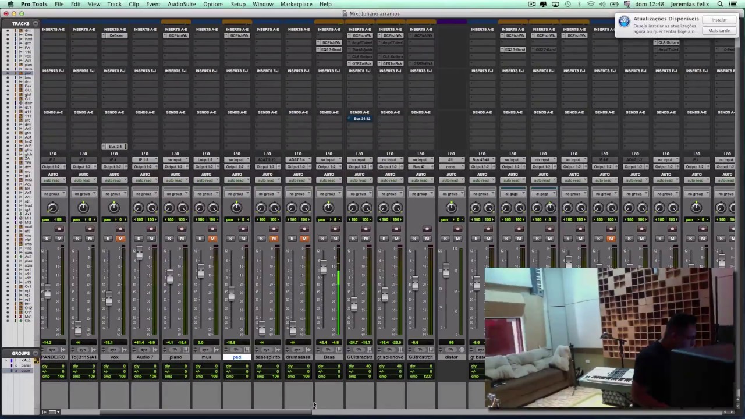The height and width of the screenshot is (419, 745).
Task: Record-enable the pad track
Action: (x=243, y=229)
